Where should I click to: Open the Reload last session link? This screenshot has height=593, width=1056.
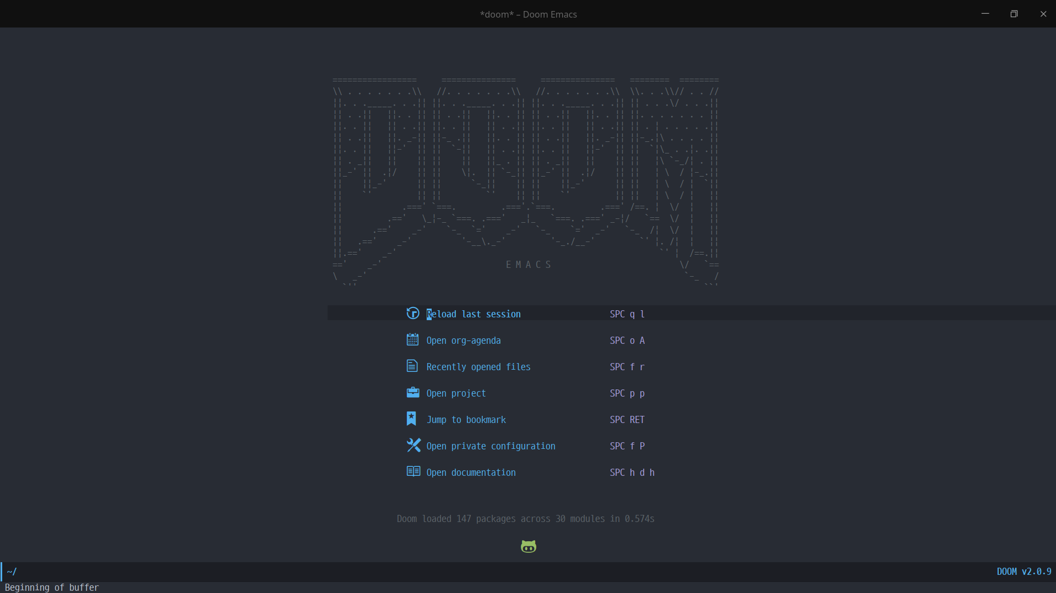point(473,314)
